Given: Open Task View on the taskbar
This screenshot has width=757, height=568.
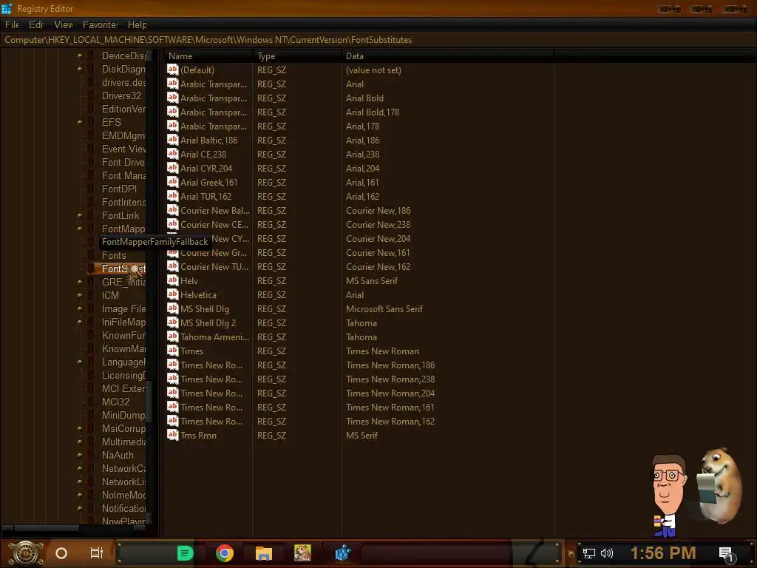Looking at the screenshot, I should click(97, 553).
